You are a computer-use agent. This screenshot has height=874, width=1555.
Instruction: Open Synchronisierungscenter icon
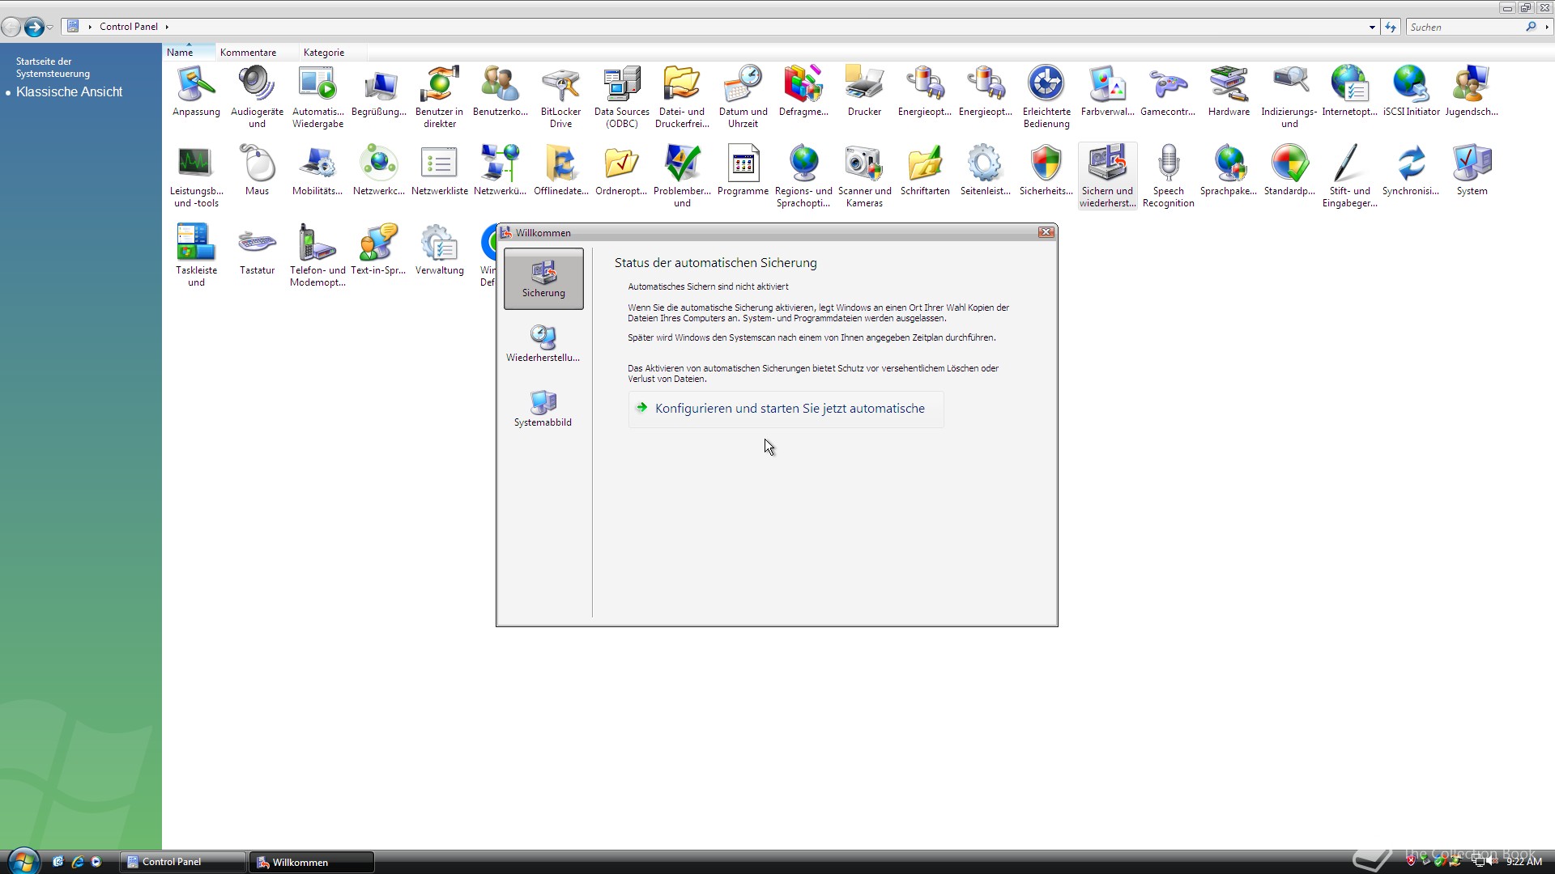pyautogui.click(x=1411, y=172)
